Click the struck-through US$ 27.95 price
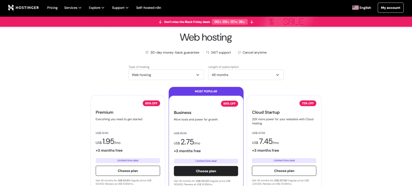The image size is (412, 186). (x=258, y=133)
